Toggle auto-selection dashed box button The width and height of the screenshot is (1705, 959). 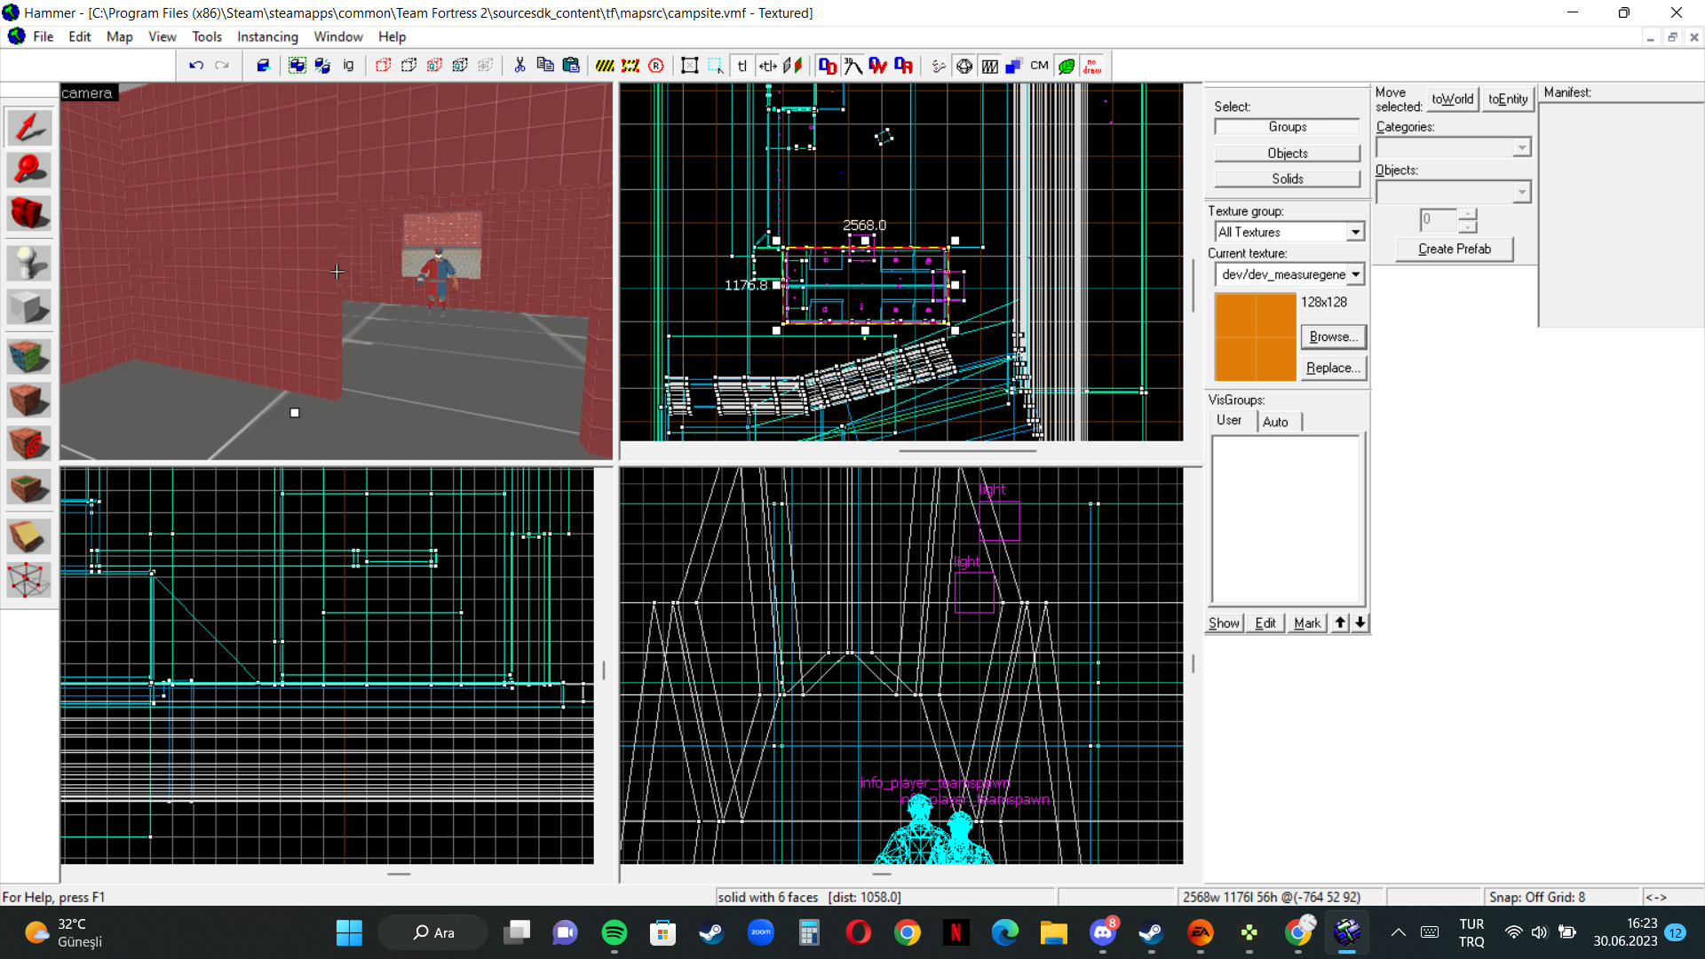pos(716,66)
